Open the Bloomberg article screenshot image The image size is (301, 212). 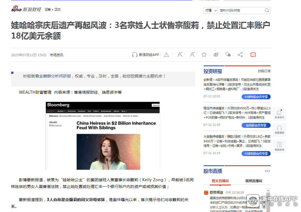point(103,136)
